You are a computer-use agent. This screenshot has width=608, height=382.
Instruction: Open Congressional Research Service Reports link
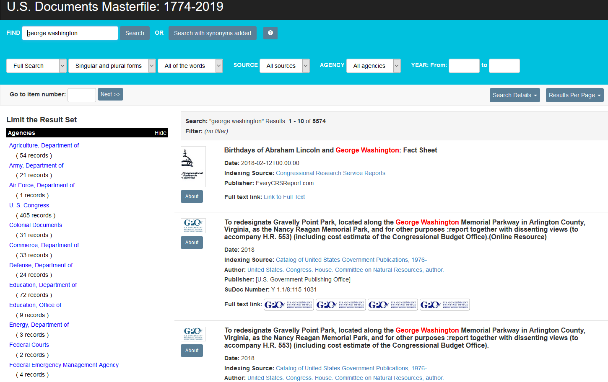330,173
